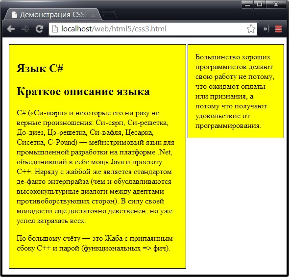Click the page icon in the address bar
Screen dimensions: 289x277
(55, 29)
